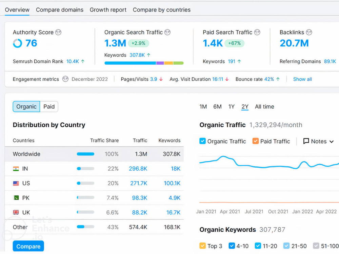Select the 1Y time range
This screenshot has height=254, width=339.
(231, 106)
